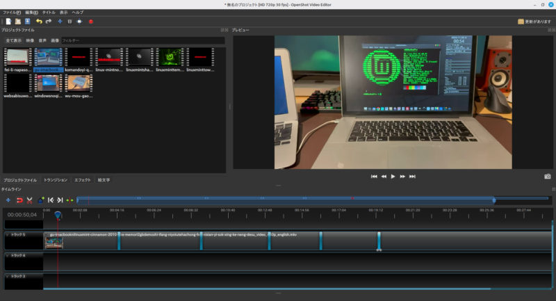The height and width of the screenshot is (301, 556).
Task: Click the Undo arrow icon
Action: [39, 22]
